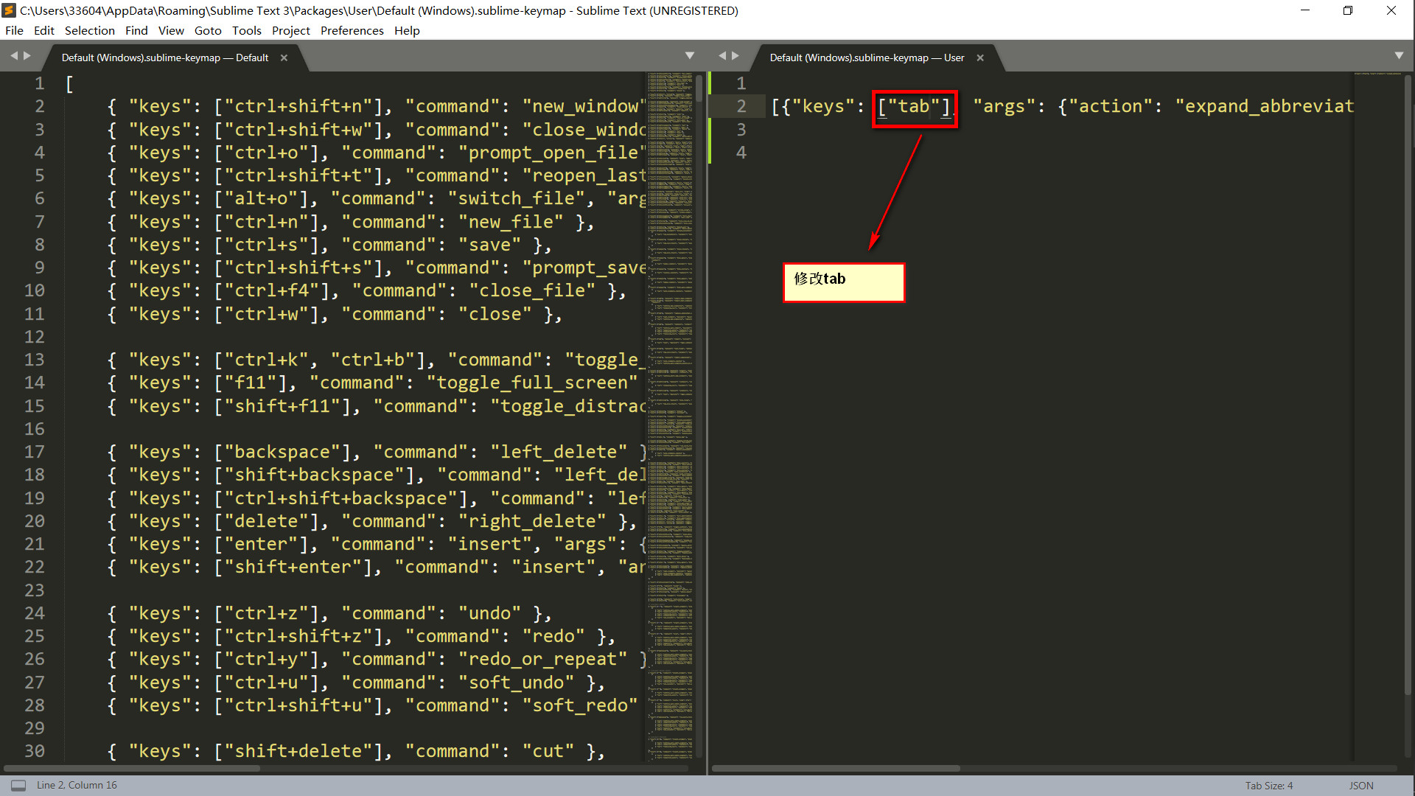Open the Tab Size: 4 selector
The width and height of the screenshot is (1415, 796).
click(x=1268, y=786)
